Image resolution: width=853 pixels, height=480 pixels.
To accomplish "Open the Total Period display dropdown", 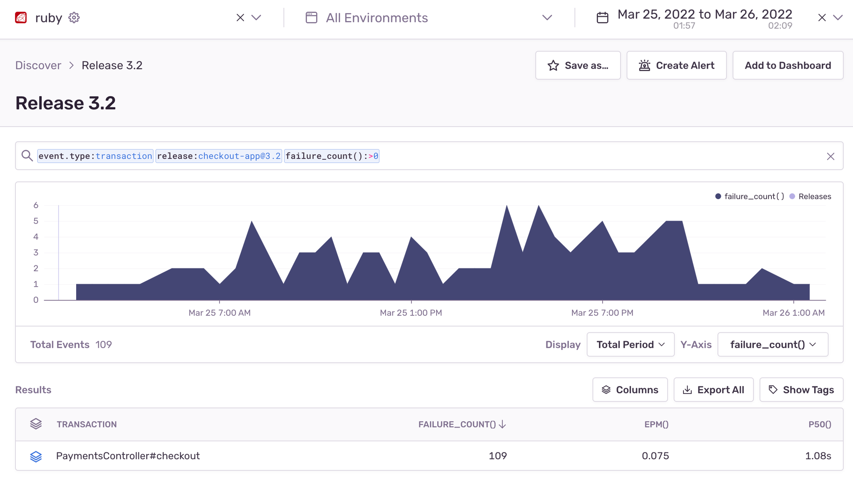I will tap(630, 344).
